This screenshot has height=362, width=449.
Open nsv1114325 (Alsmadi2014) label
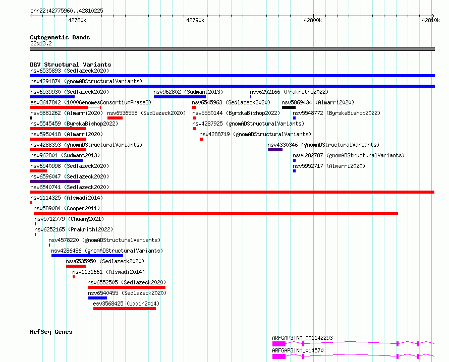click(67, 198)
